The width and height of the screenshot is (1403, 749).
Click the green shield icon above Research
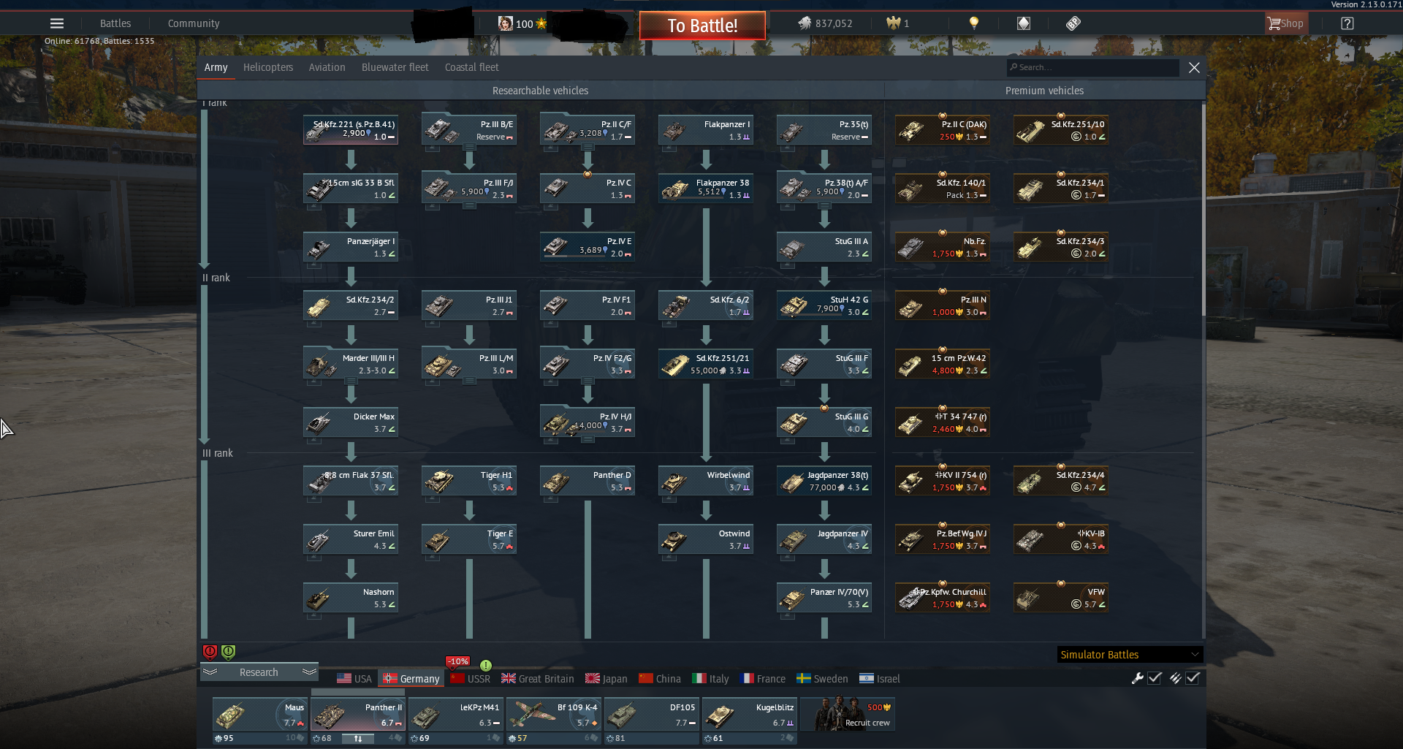[x=228, y=651]
